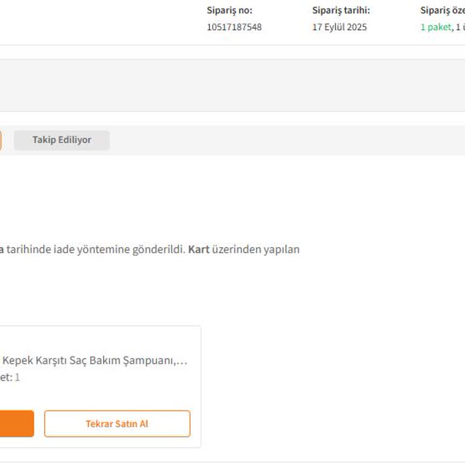Viewport: 465px width, 465px height.
Task: Click order number 10517187548
Action: (234, 27)
